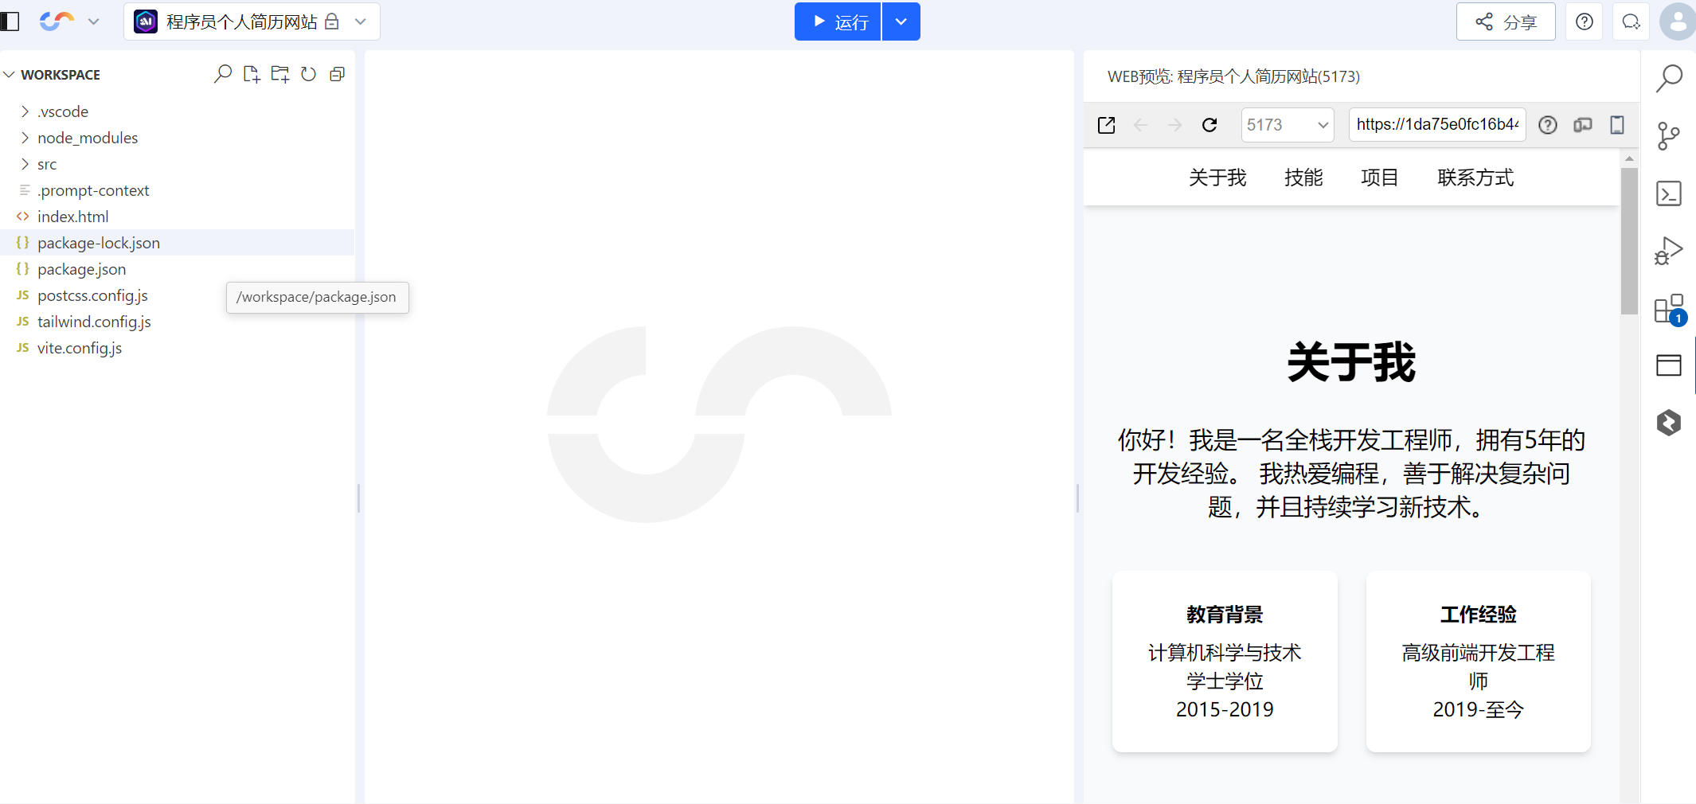The height and width of the screenshot is (804, 1696).
Task: Go to the 技能 section in preview navigation
Action: (x=1303, y=178)
